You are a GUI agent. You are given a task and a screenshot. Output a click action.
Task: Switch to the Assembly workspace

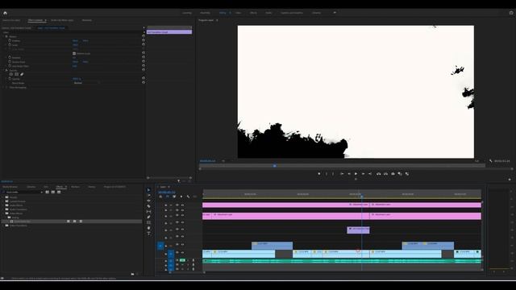(205, 13)
